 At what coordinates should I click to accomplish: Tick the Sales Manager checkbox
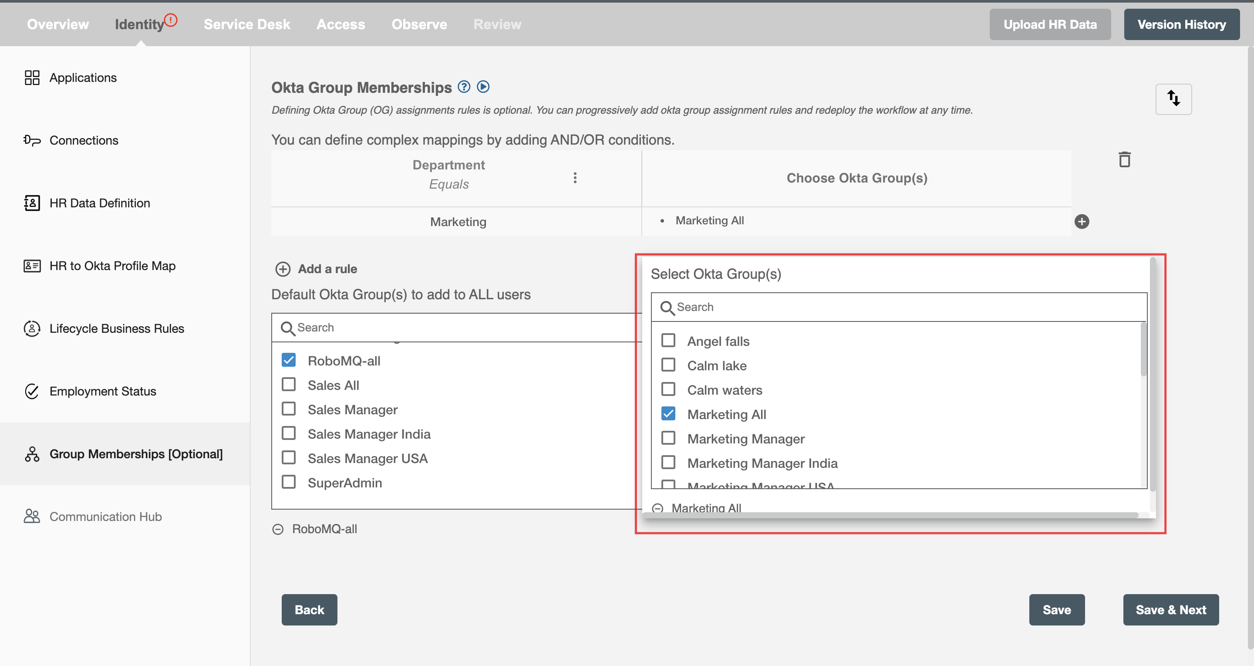point(289,409)
